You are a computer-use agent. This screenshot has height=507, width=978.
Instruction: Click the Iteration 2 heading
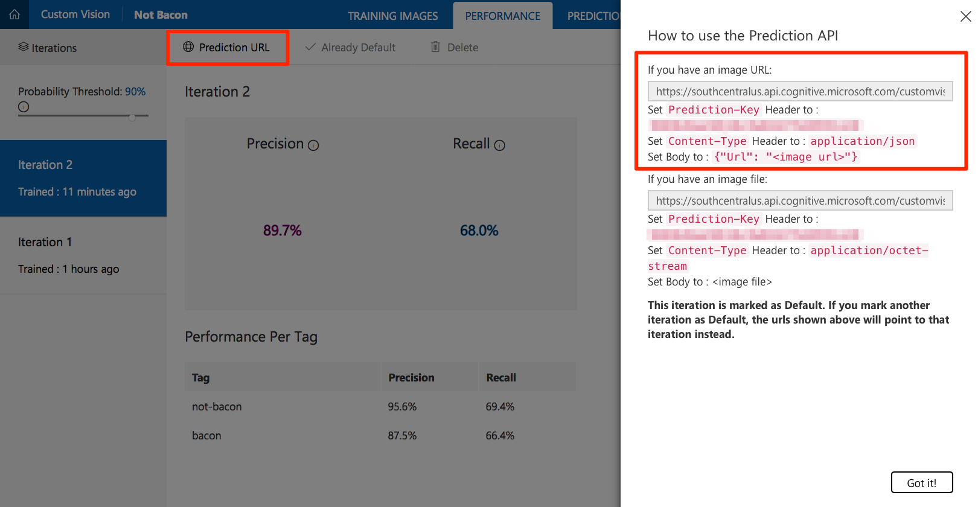click(x=217, y=92)
